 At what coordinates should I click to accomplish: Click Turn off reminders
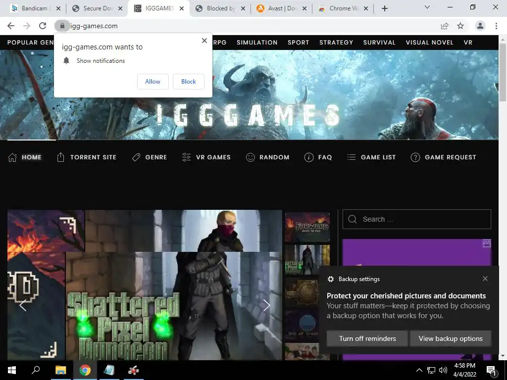pyautogui.click(x=367, y=338)
